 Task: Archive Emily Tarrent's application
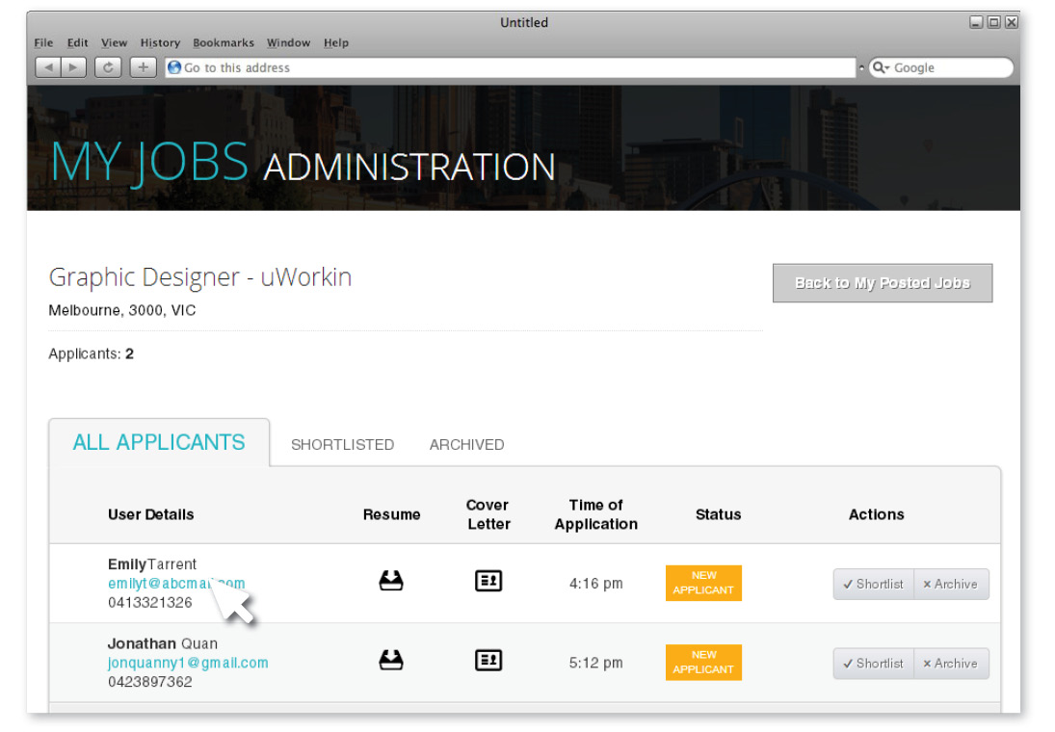click(x=950, y=584)
